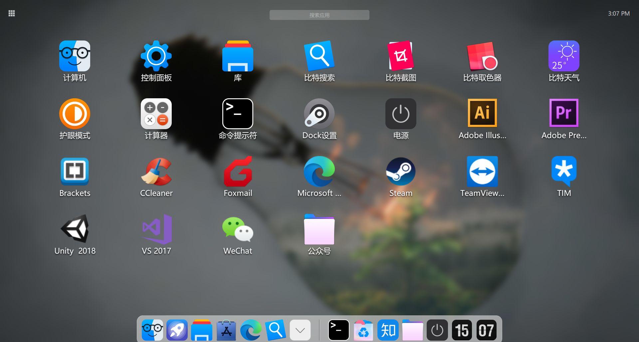Open the 比特截图 screenshot app

coord(401,56)
